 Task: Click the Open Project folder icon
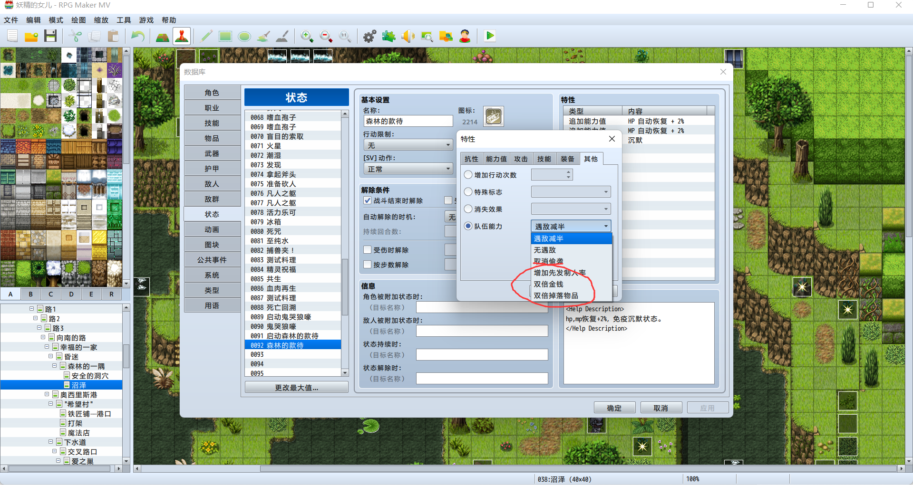click(x=31, y=36)
